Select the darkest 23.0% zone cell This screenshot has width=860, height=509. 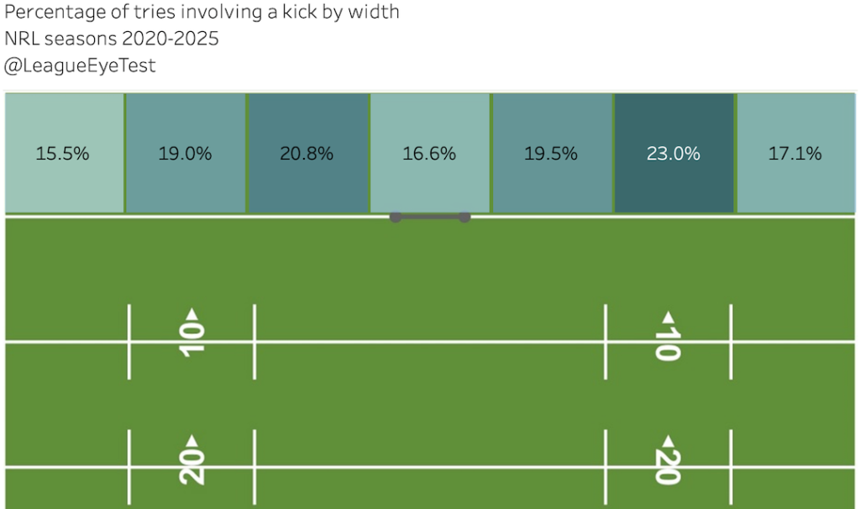(674, 153)
